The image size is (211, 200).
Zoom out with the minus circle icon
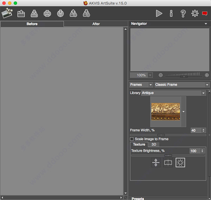point(161,75)
